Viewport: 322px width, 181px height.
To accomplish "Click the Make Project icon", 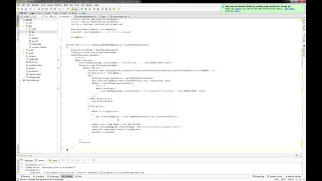I will point(68,9).
